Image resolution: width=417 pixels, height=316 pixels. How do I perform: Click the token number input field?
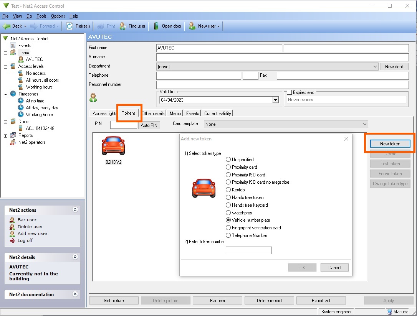[249, 250]
